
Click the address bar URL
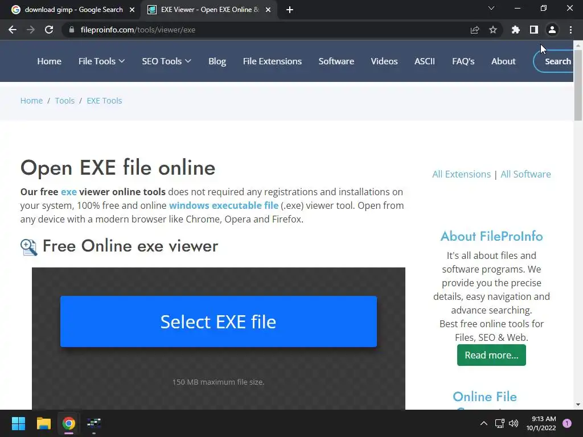tap(138, 30)
